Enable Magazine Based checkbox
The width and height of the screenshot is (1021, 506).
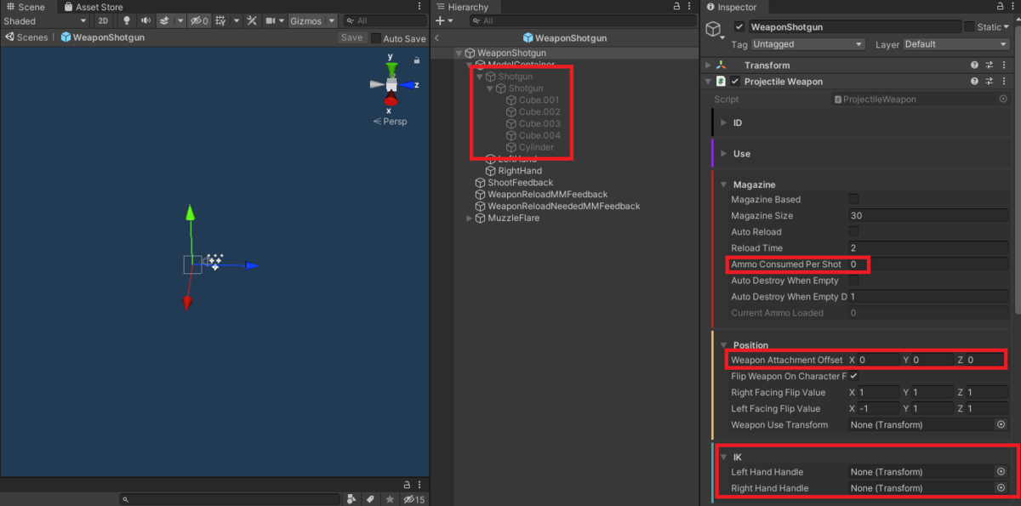[x=853, y=199]
